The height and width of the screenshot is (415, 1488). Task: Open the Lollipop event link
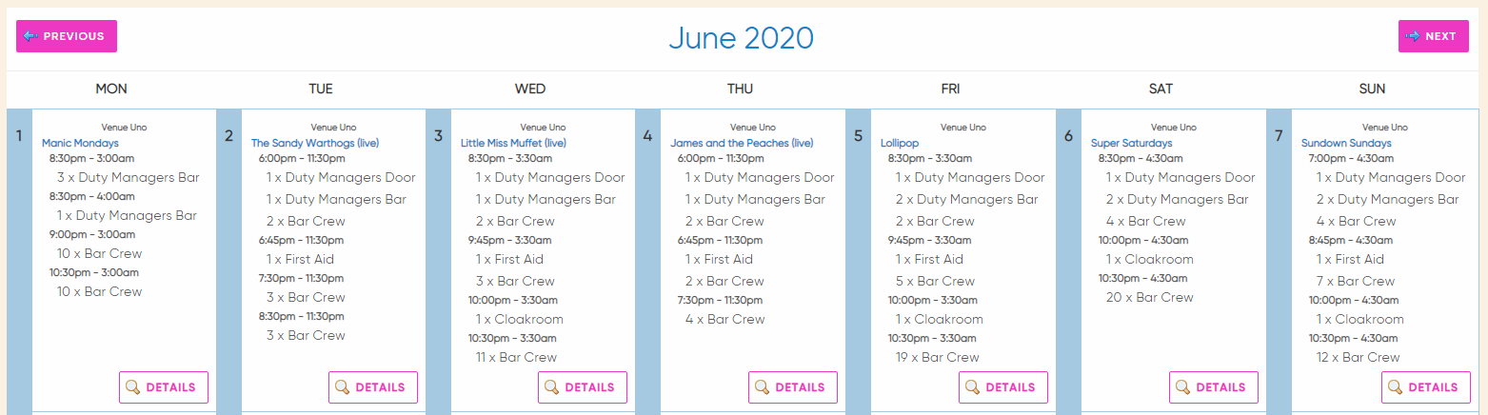pos(900,143)
